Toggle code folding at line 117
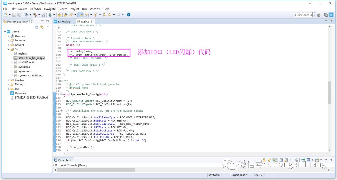The width and height of the screenshot is (337, 180). pyautogui.click(x=62, y=111)
